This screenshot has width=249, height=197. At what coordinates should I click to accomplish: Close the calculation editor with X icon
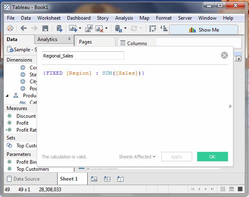pyautogui.click(x=224, y=55)
